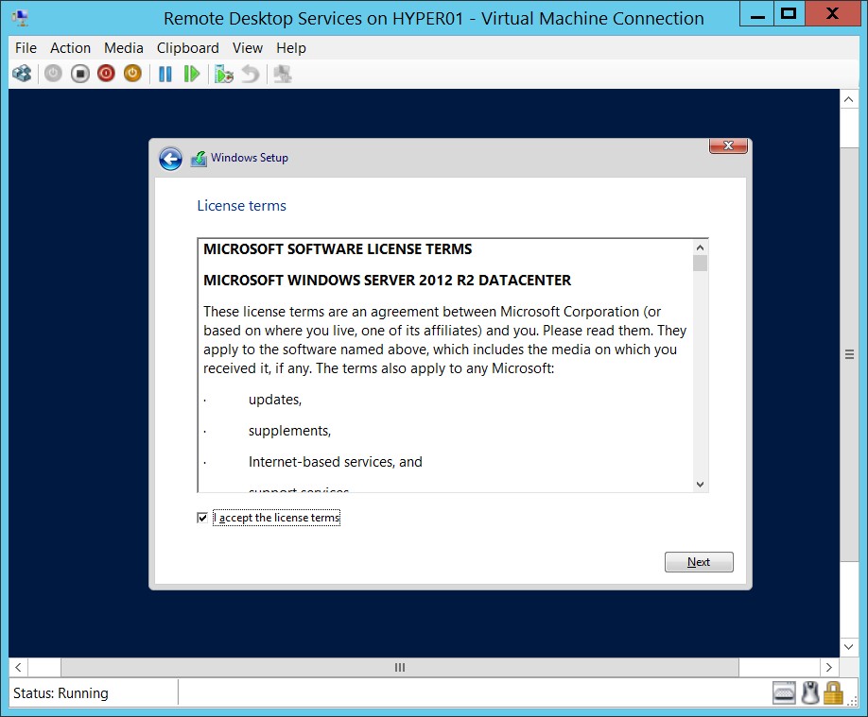This screenshot has width=868, height=717.
Task: Click license text scroll up arrow
Action: coord(701,248)
